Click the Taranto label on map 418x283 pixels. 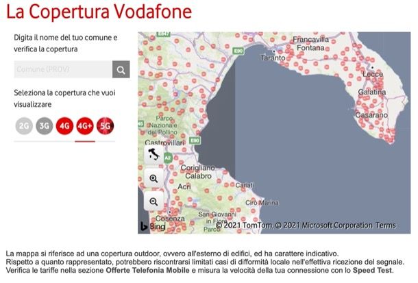pos(273,58)
